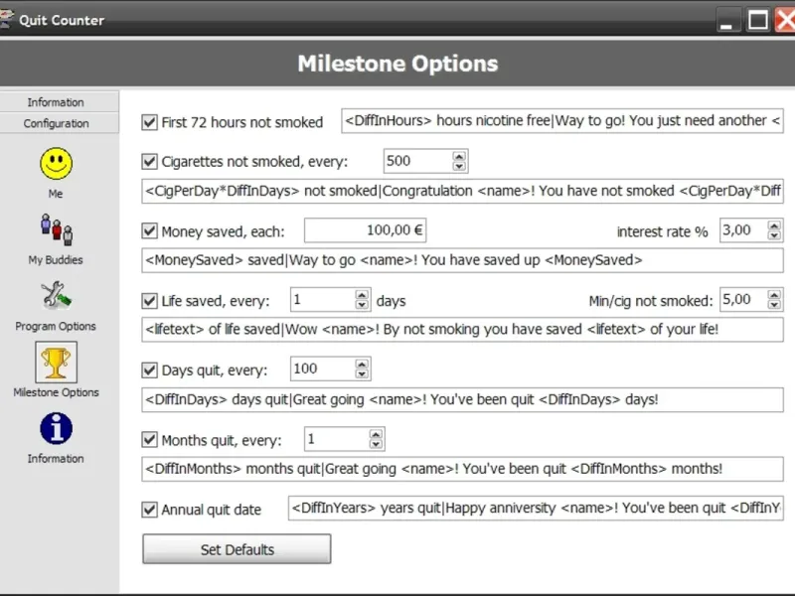Image resolution: width=795 pixels, height=596 pixels.
Task: Maximize the Quit Counter window
Action: (x=758, y=19)
